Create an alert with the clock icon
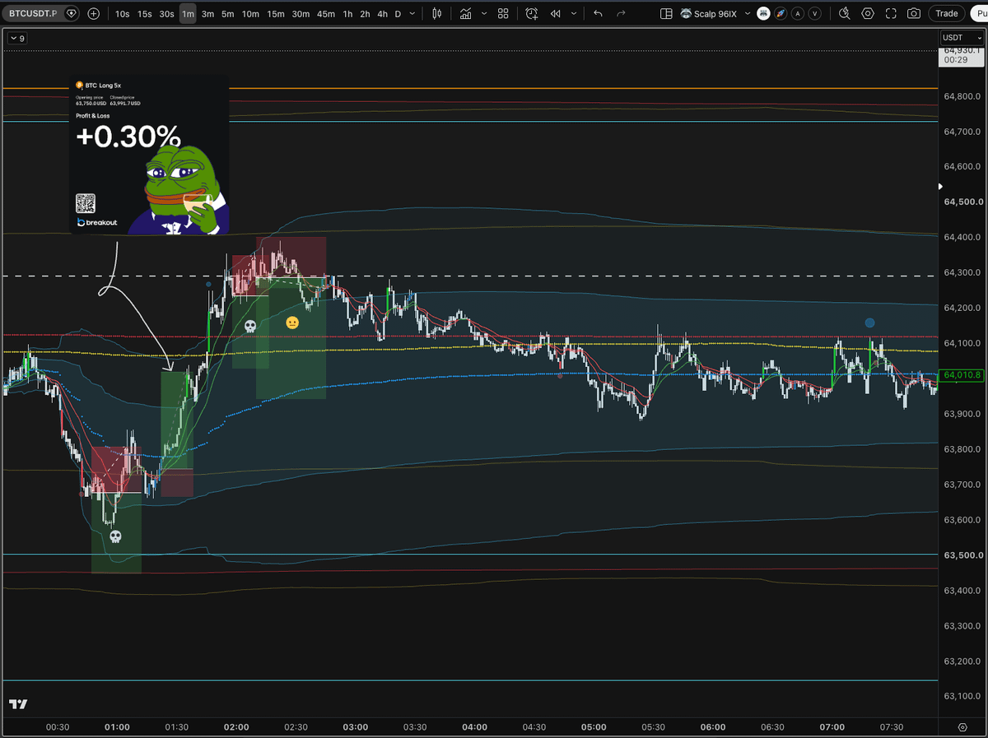 [x=532, y=13]
